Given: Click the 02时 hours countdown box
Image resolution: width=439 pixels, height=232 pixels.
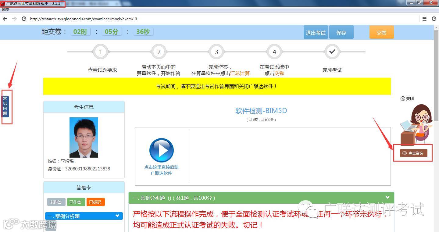Looking at the screenshot, I should [x=80, y=32].
